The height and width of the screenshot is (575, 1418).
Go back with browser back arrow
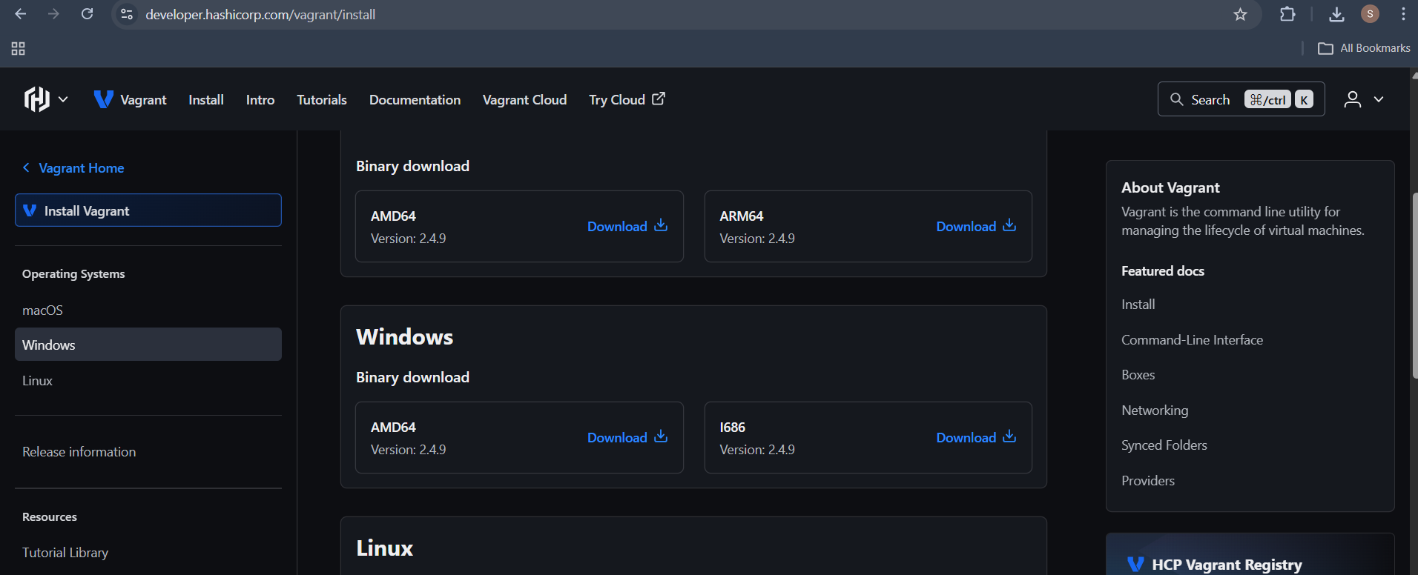(x=21, y=14)
